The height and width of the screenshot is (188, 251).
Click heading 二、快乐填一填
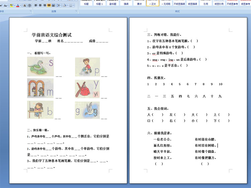[x=38, y=130]
